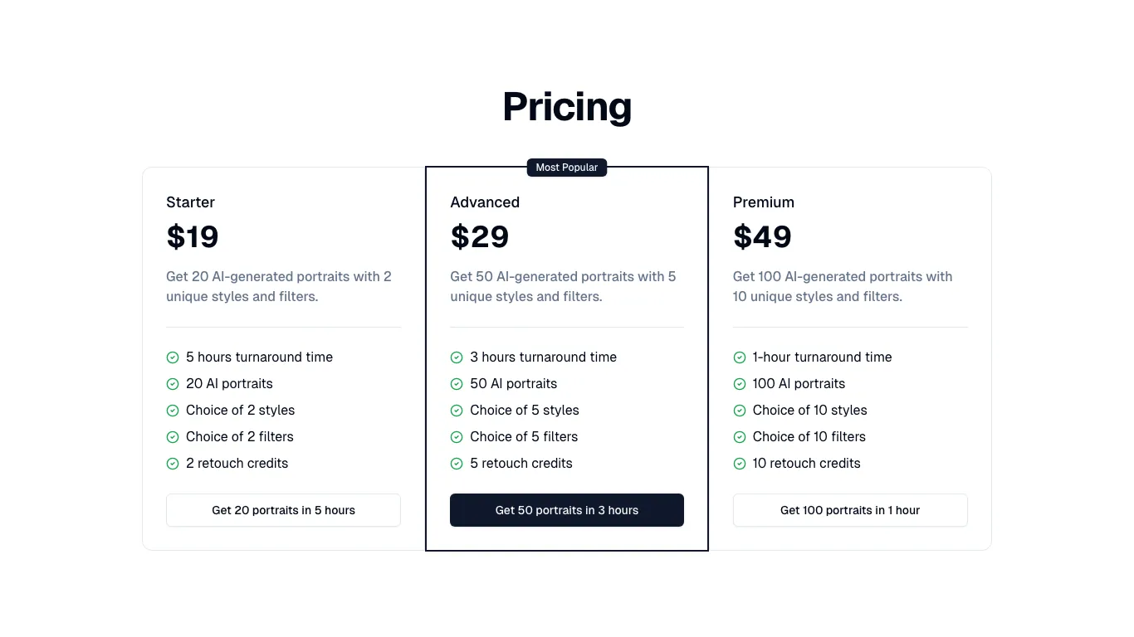Click the checkmark beside '10 retouch credits'

[x=740, y=463]
